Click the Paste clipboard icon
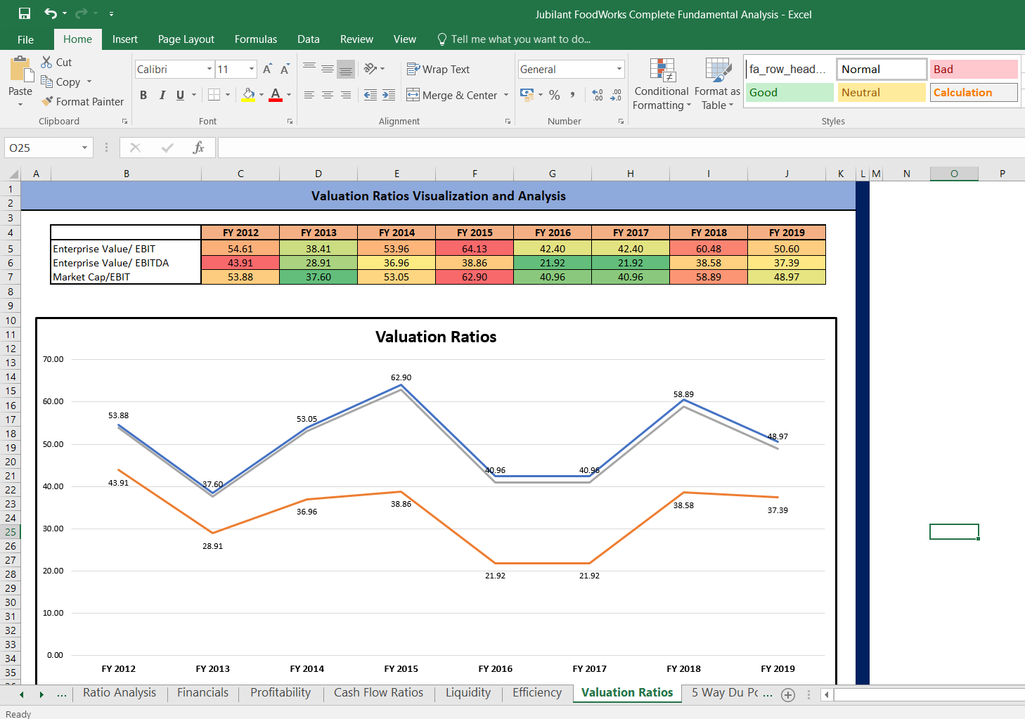This screenshot has width=1025, height=719. [x=20, y=70]
